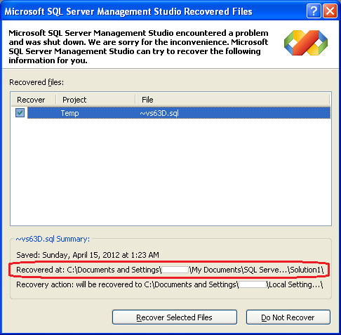Click Do Not Recover button
The width and height of the screenshot is (341, 335).
[288, 317]
